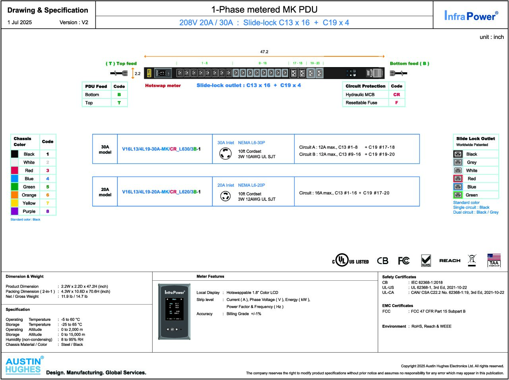This screenshot has height=380, width=509.
Task: Click the 'Bottom feed ( B )' label
Action: pyautogui.click(x=409, y=64)
